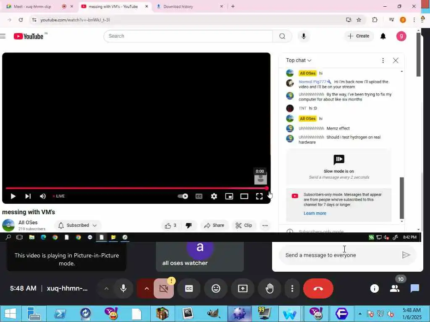Screen dimensions: 430x322
Task: Create a Clip of the stream
Action: point(244,225)
